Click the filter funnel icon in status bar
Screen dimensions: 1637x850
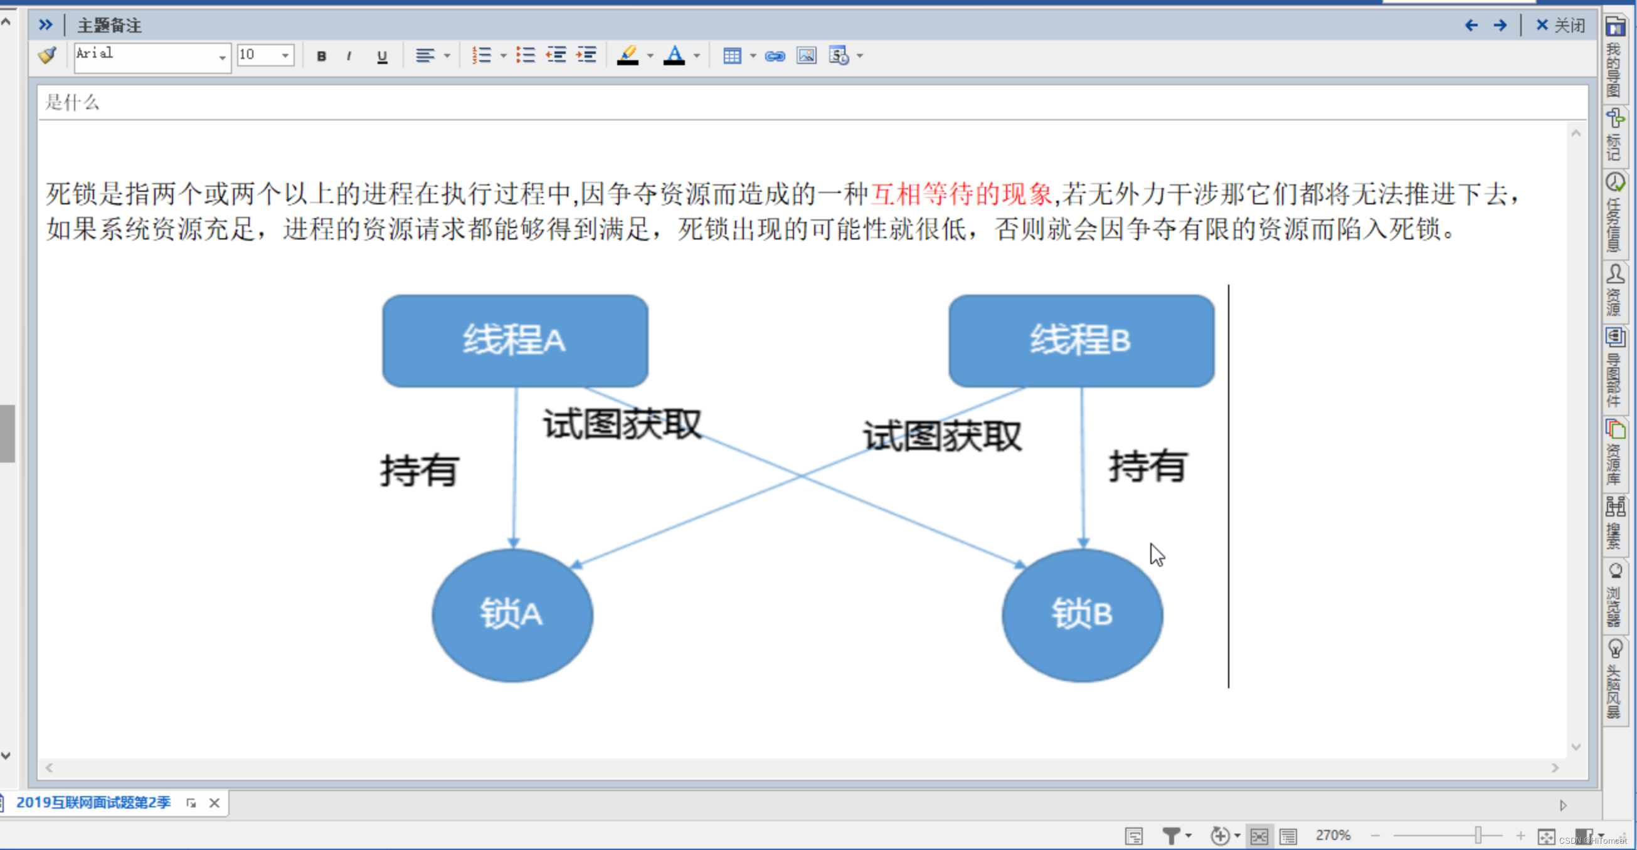tap(1170, 836)
